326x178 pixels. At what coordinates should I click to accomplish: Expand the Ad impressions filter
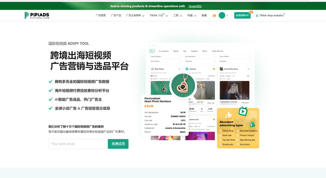[x=200, y=57]
